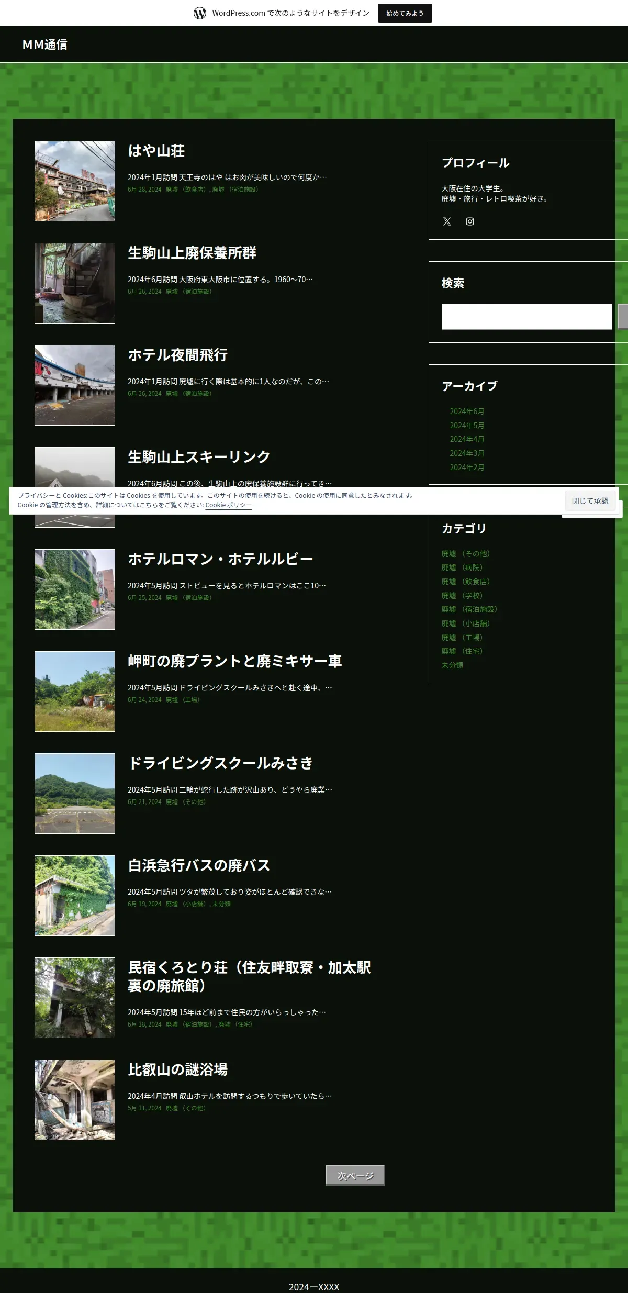Viewport: 628px width, 1293px height.
Task: Select category 廃墟（小店舗） in sidebar
Action: [x=466, y=623]
